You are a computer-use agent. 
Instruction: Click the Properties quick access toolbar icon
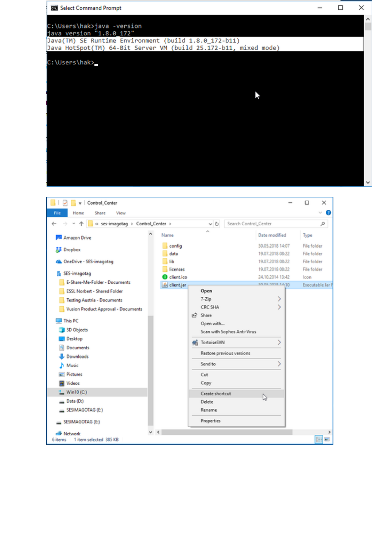click(65, 203)
